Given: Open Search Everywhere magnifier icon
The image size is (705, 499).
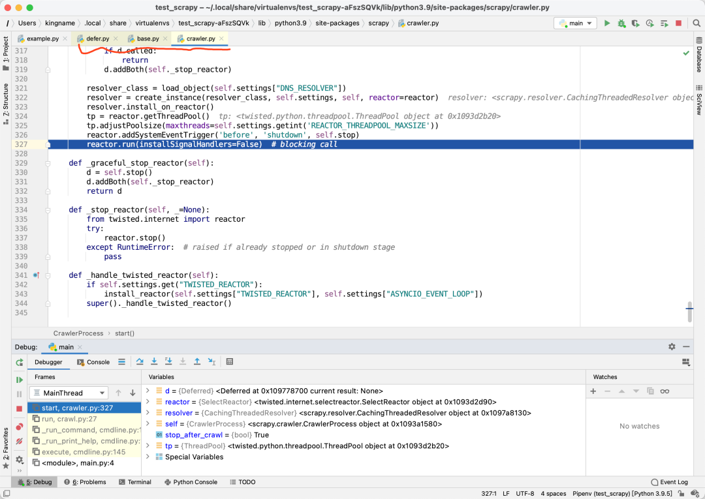Looking at the screenshot, I should coord(697,23).
